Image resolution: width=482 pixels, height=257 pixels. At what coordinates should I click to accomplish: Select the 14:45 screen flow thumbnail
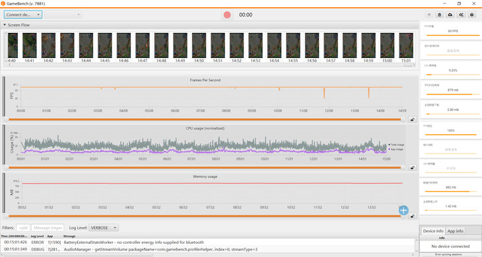pos(105,46)
